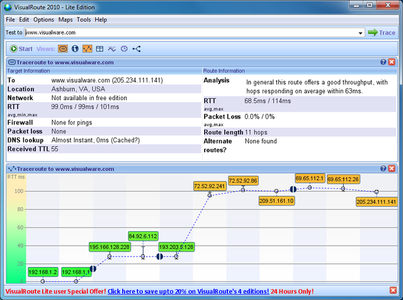The width and height of the screenshot is (403, 300).
Task: Select hop label 205.234.111.141
Action: 377,202
